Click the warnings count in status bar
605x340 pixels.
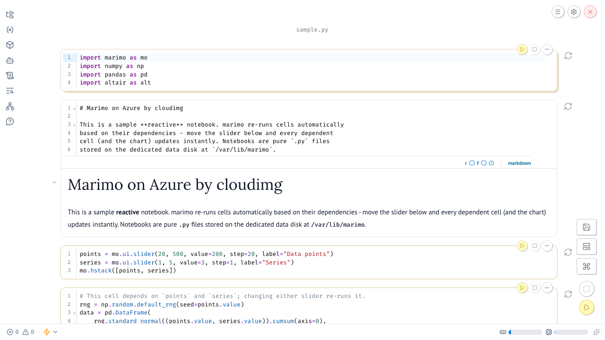click(28, 332)
